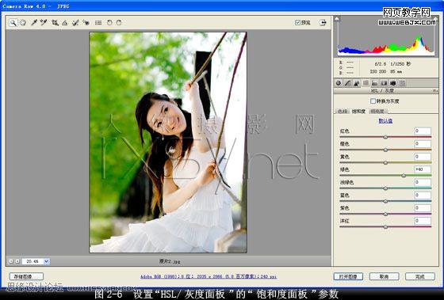This screenshot has height=300, width=444.
Task: Click the portrait photo preview
Action: (168, 142)
